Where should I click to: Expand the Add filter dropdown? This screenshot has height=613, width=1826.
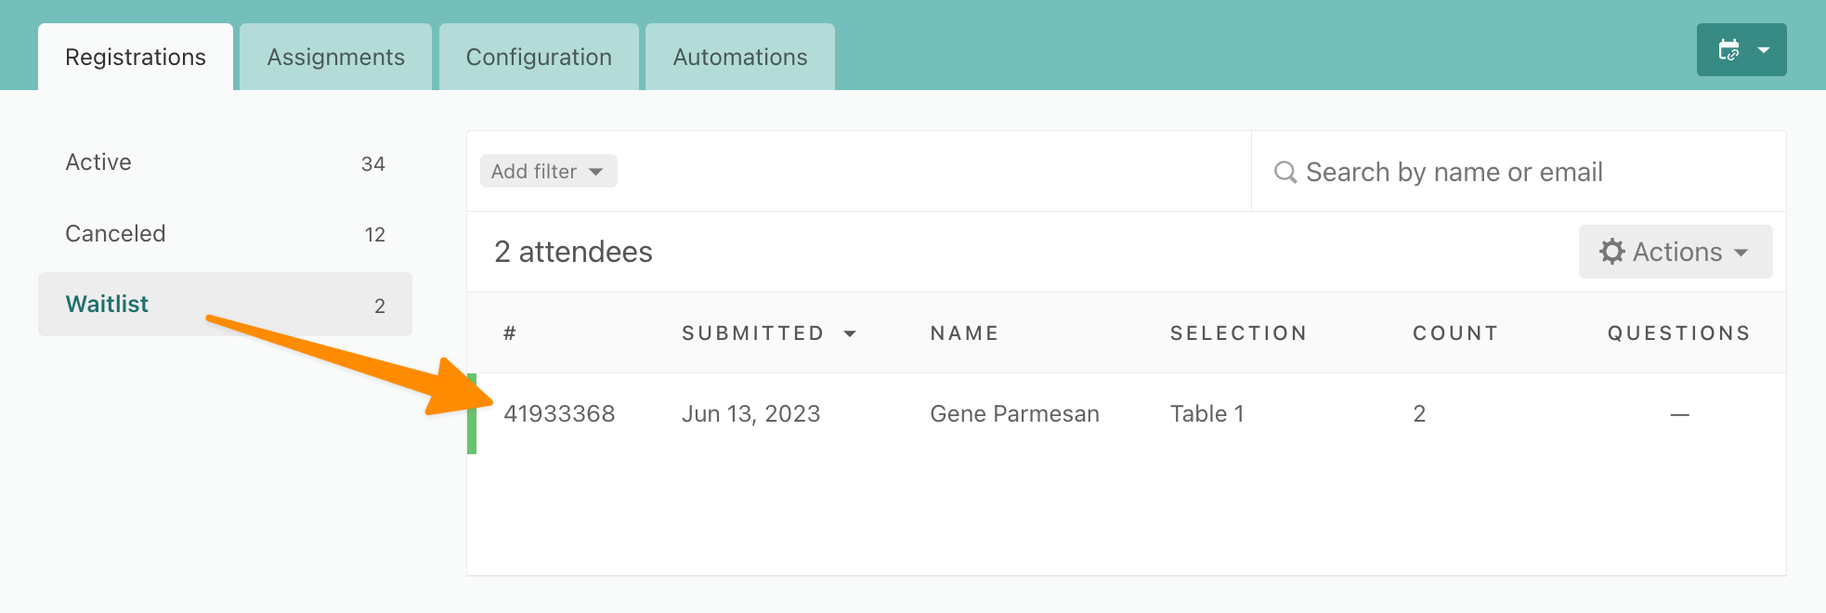[x=548, y=171]
